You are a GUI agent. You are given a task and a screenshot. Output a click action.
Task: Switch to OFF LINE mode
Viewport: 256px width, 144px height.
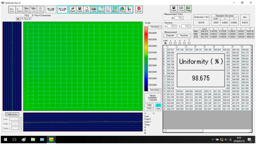coord(63,9)
